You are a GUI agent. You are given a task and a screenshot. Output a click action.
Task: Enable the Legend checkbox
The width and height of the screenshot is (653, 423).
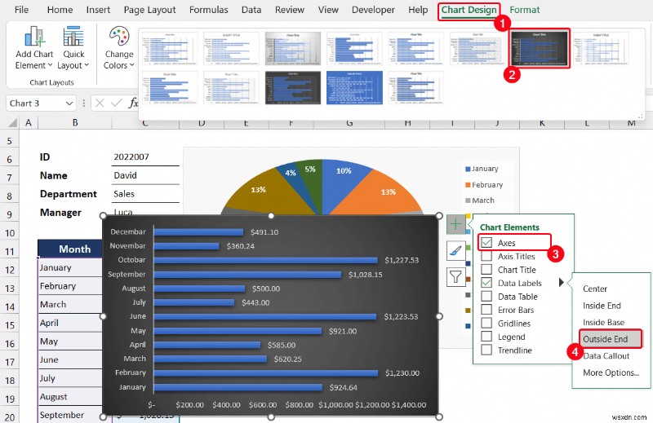click(486, 337)
